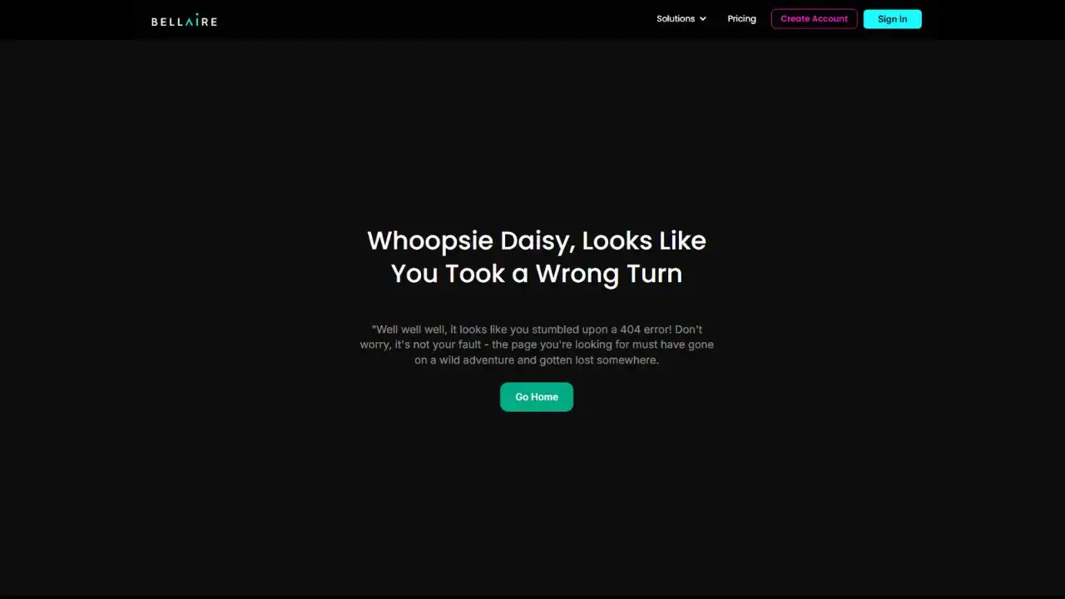1065x599 pixels.
Task: Click the "You Took a Wrong Turn" line
Action: (x=537, y=273)
